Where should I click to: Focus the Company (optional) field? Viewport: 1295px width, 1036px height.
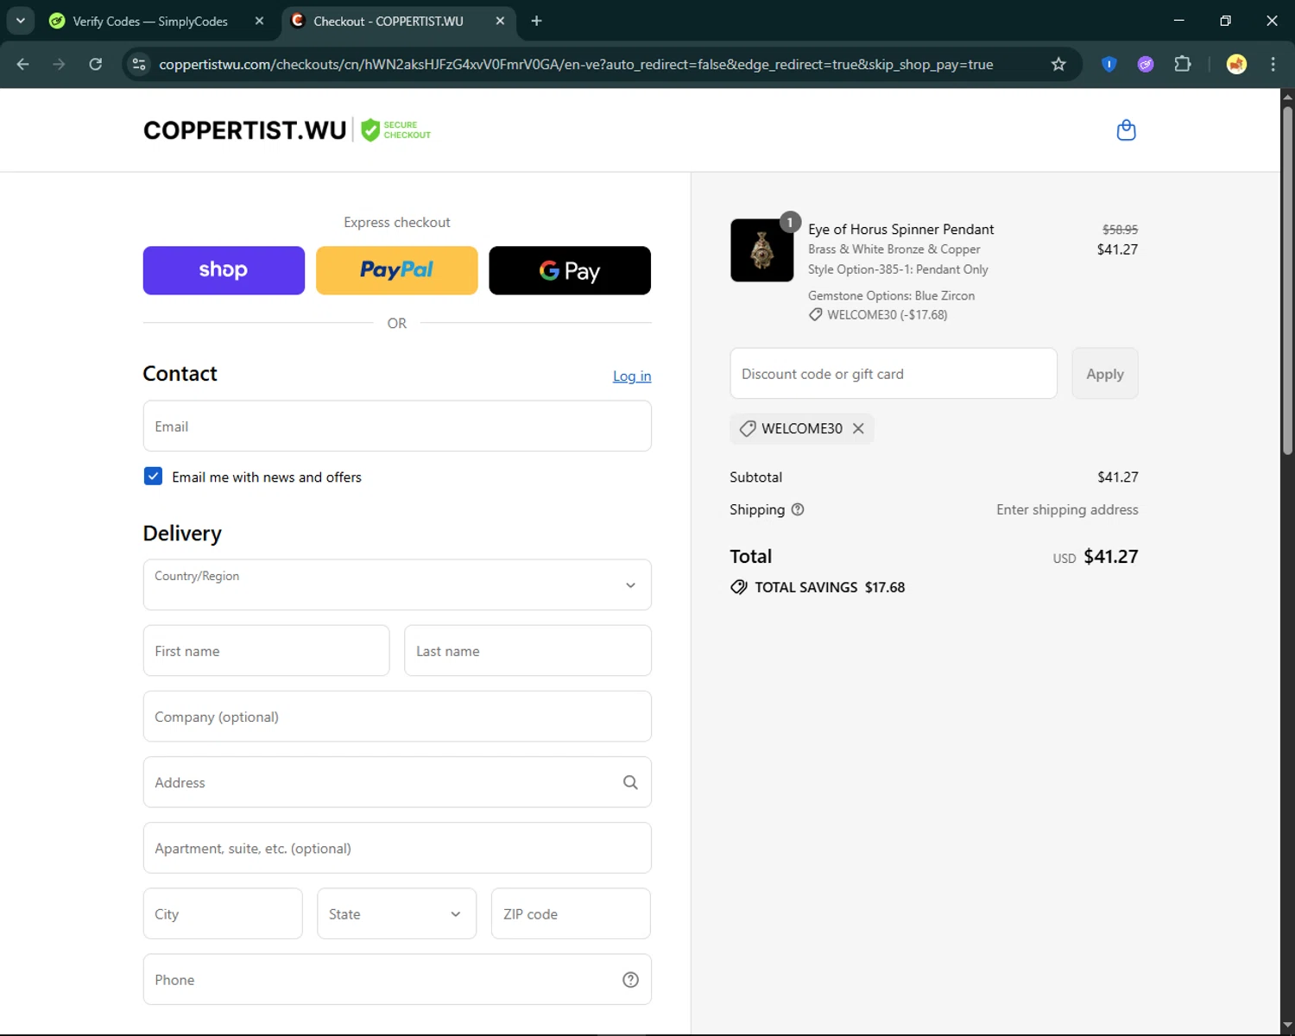[x=397, y=717]
